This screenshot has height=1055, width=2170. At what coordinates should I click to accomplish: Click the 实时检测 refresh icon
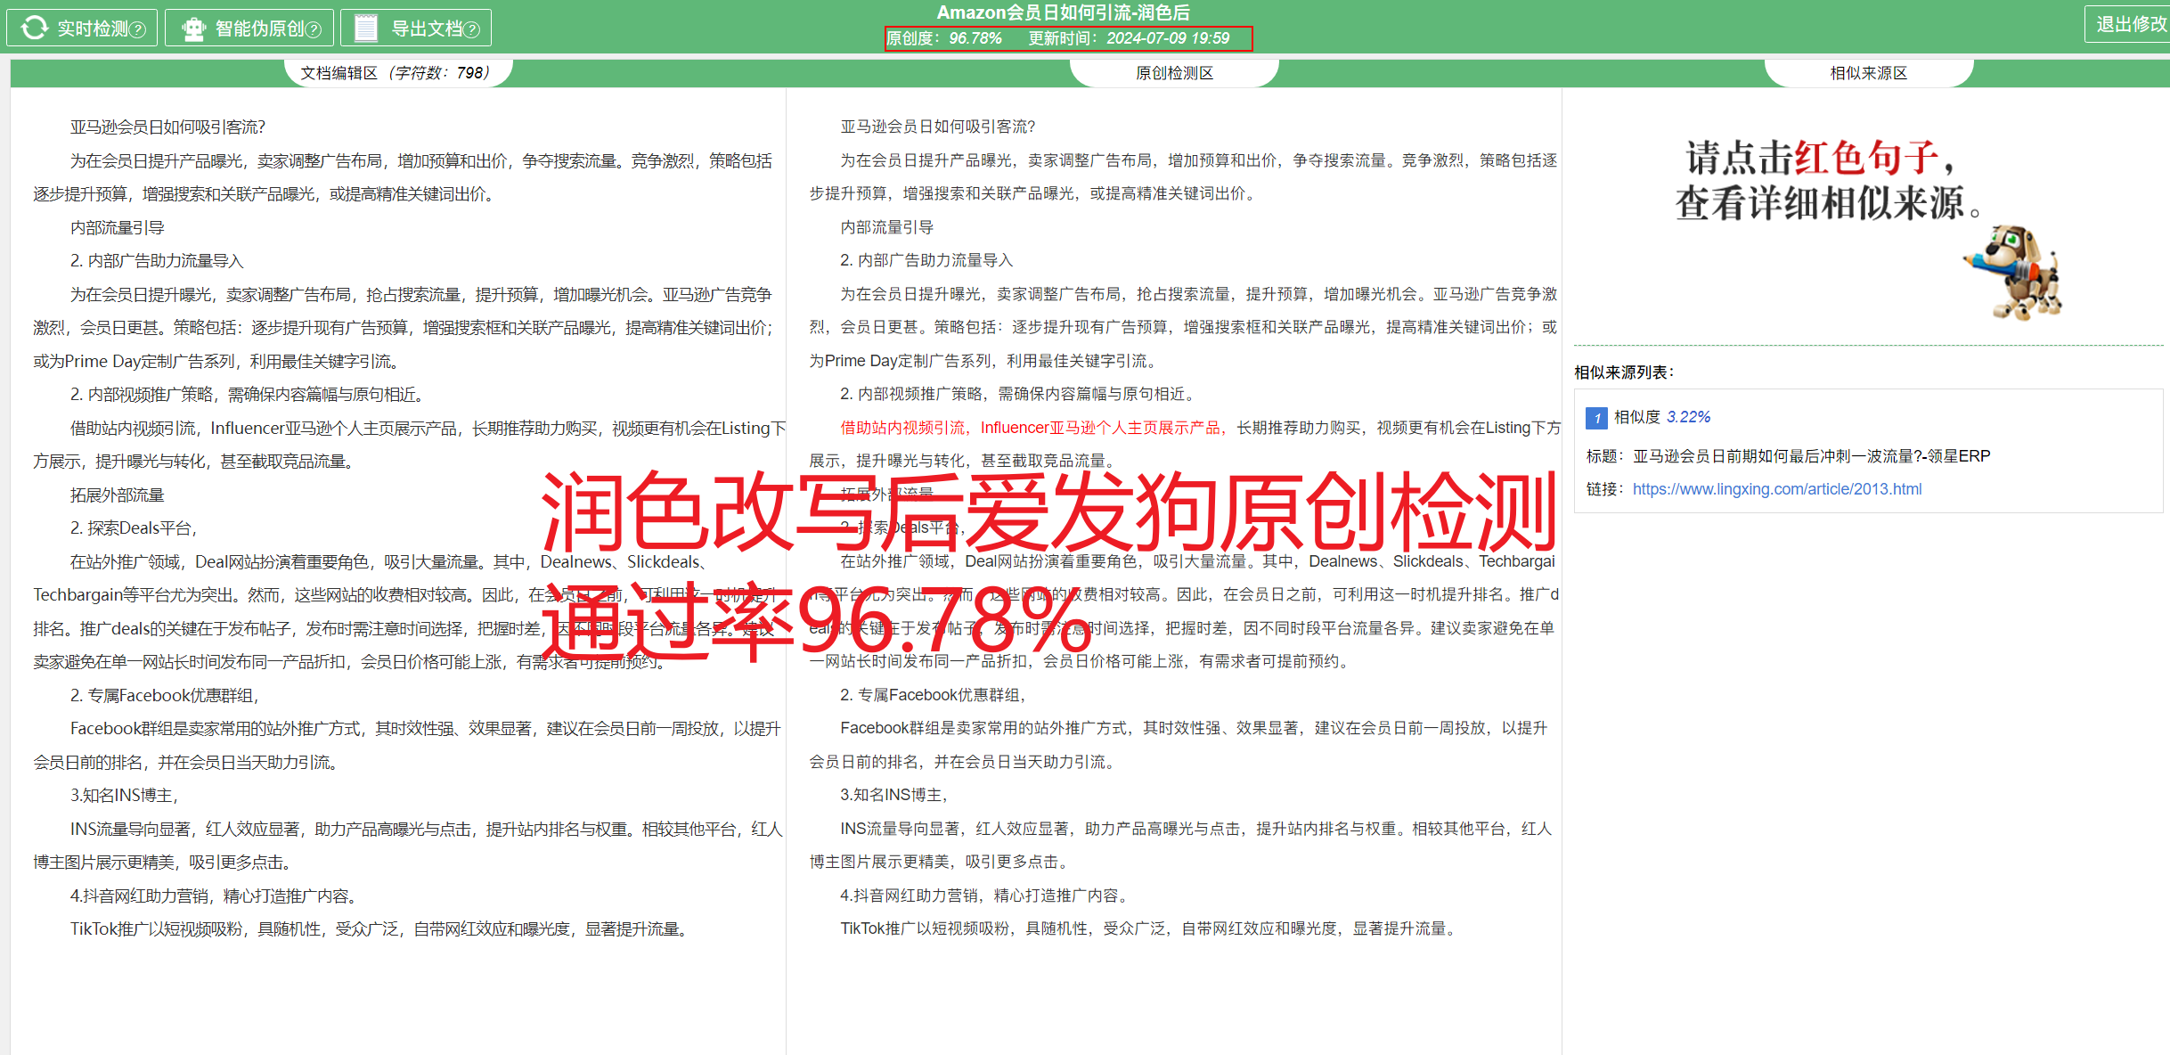pos(35,28)
